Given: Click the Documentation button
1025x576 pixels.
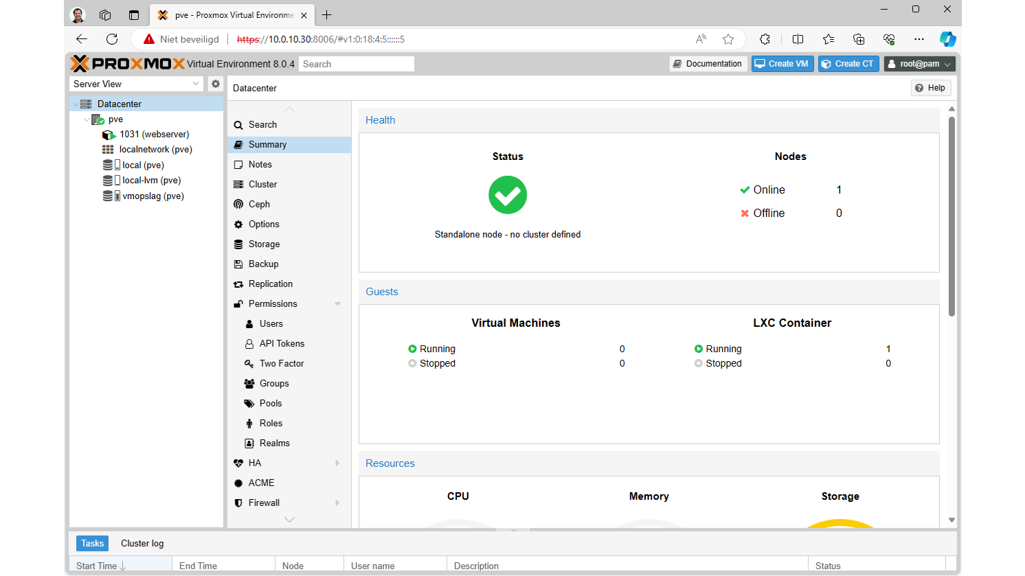Looking at the screenshot, I should 708,64.
